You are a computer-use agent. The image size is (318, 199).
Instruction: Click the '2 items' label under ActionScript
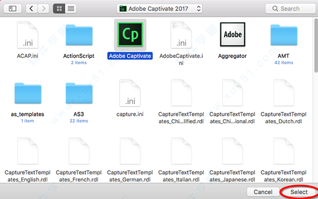pos(79,62)
